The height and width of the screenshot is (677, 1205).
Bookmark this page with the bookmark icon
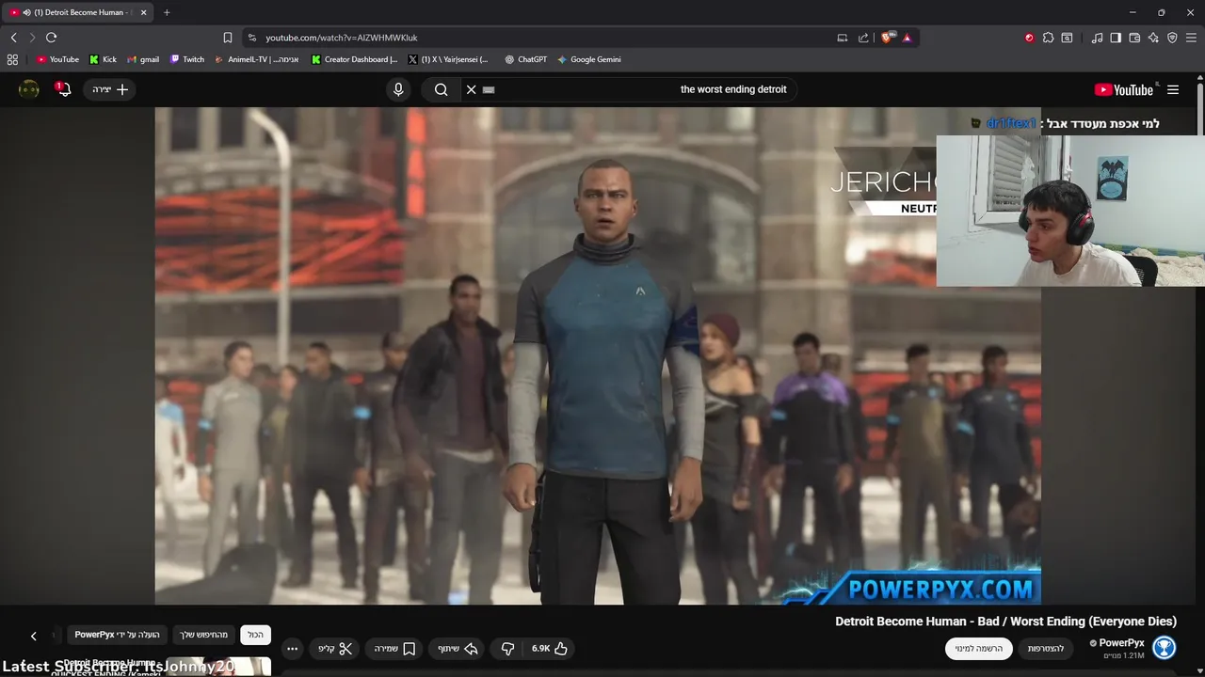click(227, 38)
